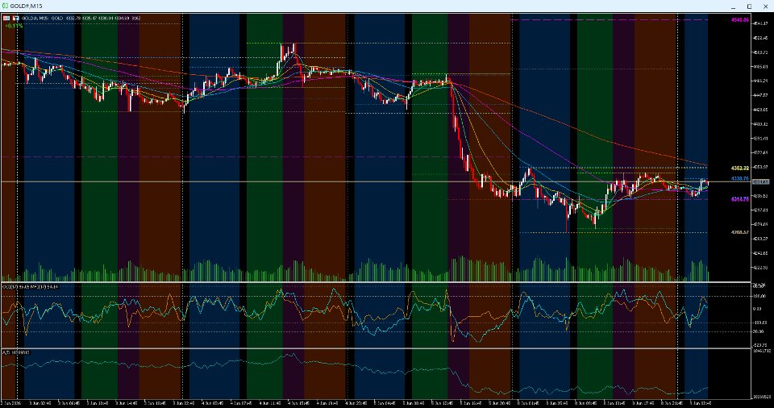Click the GOLD#,M15 OHLC header text

tap(81, 19)
